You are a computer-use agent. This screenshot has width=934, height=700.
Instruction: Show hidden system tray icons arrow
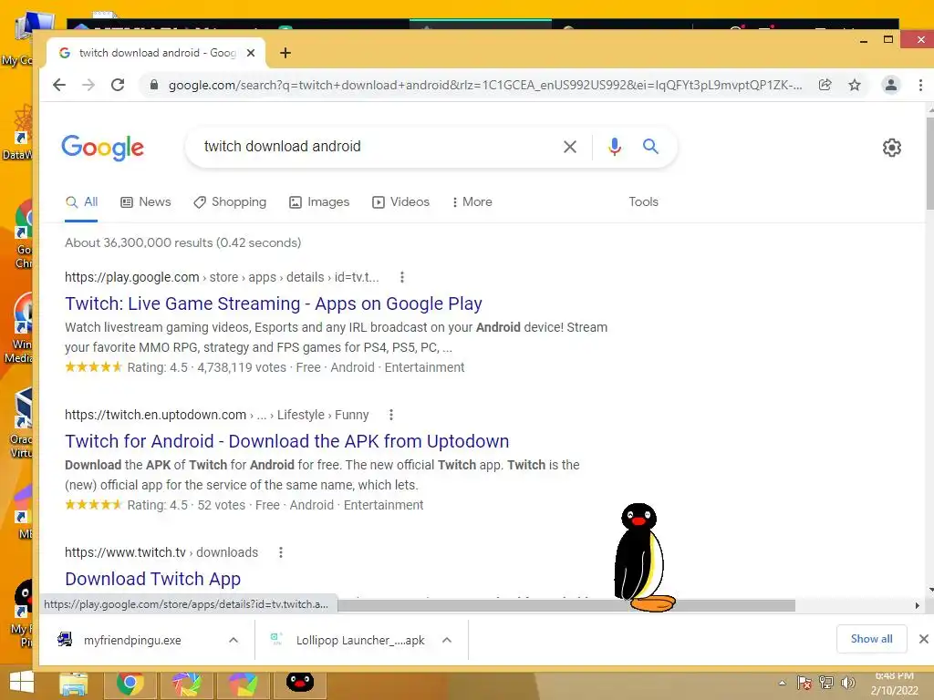tap(782, 683)
